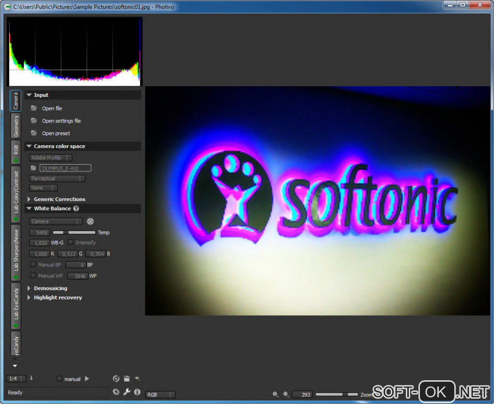Click the White Balance help question mark icon
Image resolution: width=494 pixels, height=404 pixels.
pos(76,208)
